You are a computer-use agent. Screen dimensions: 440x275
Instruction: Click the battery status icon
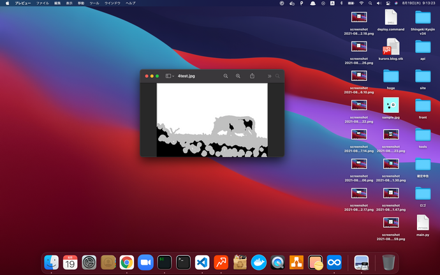351,3
